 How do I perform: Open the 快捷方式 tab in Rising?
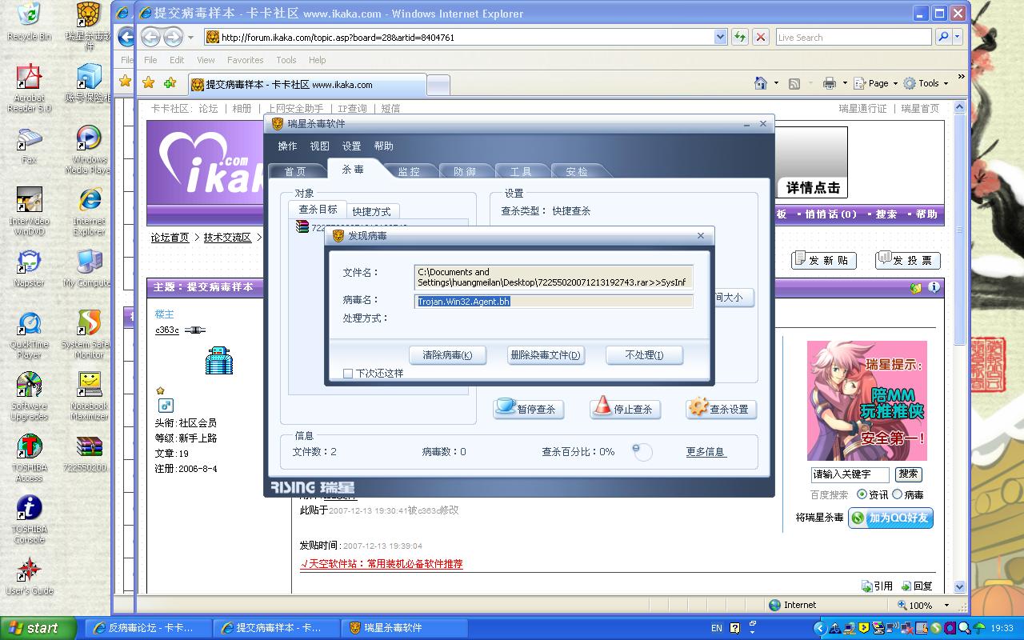(x=372, y=211)
